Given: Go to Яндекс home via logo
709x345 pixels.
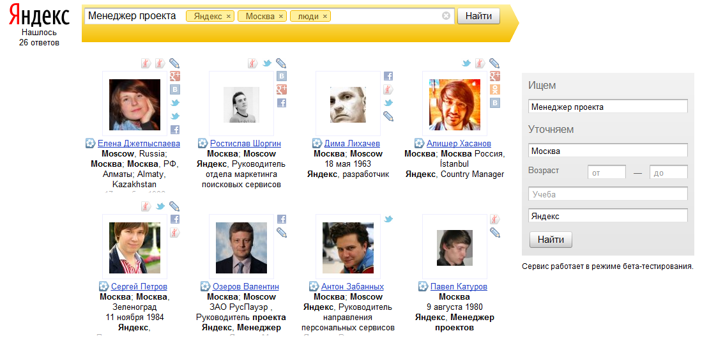Looking at the screenshot, I should [x=40, y=15].
